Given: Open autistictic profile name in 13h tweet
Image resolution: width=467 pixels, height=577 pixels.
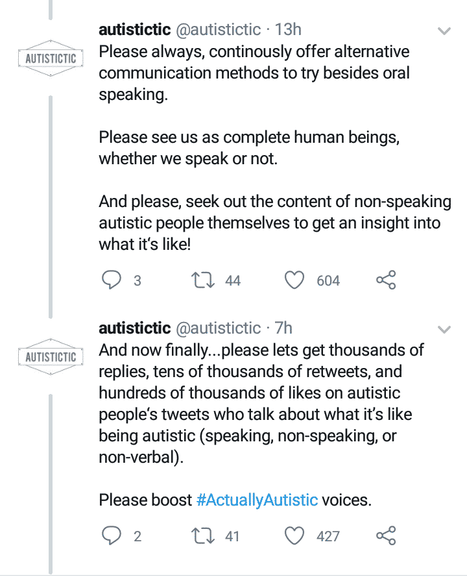Looking at the screenshot, I should 134,30.
